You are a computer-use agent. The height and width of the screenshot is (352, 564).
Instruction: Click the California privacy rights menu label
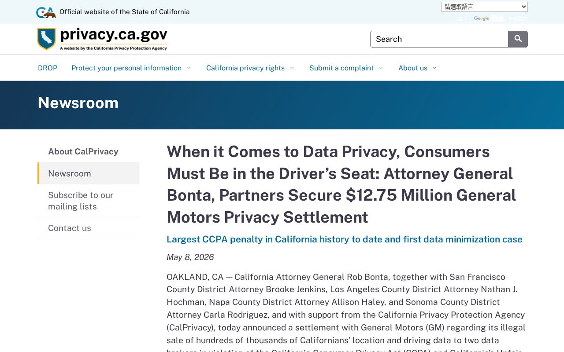tap(245, 68)
